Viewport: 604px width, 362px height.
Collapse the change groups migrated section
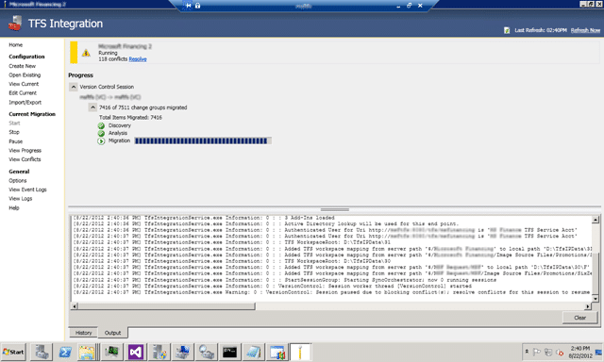pyautogui.click(x=92, y=107)
